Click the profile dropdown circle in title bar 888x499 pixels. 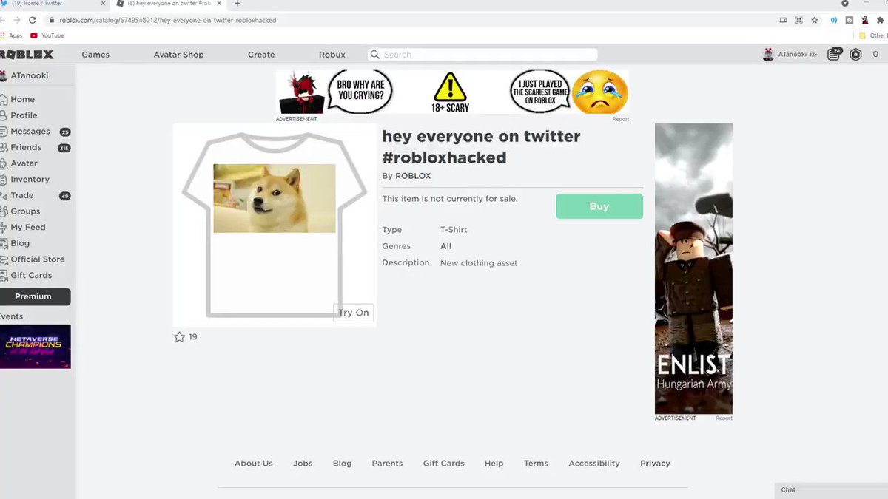click(x=845, y=4)
